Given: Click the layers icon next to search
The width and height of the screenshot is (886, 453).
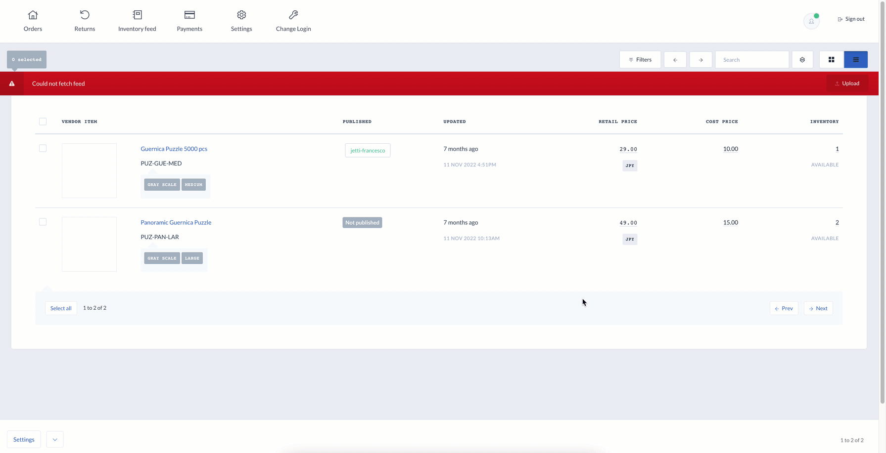Looking at the screenshot, I should pyautogui.click(x=802, y=59).
